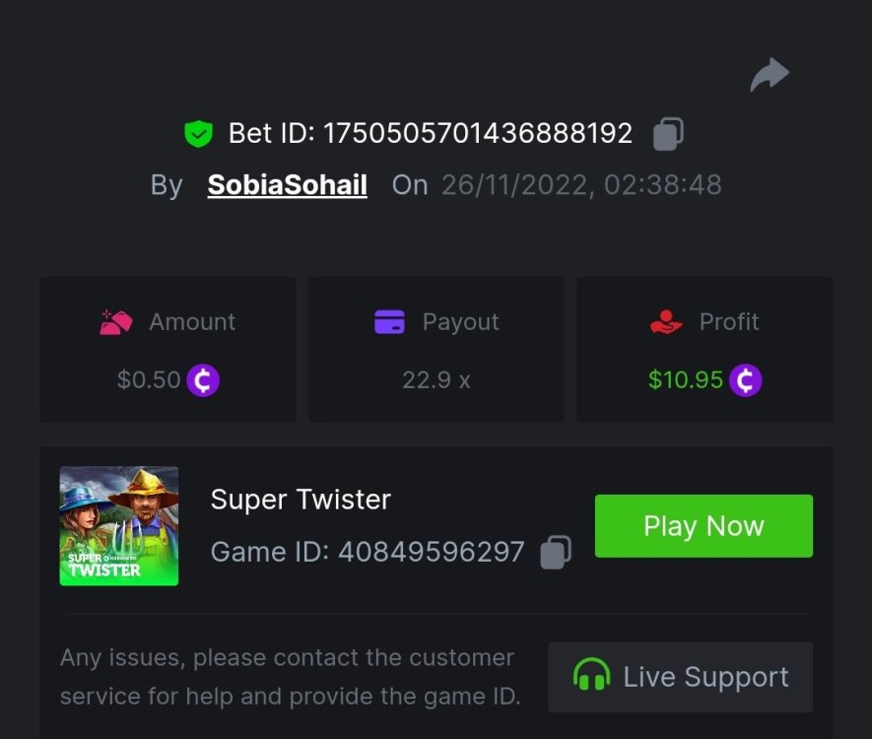
Task: Click the purple Payout wallet icon
Action: pos(388,321)
